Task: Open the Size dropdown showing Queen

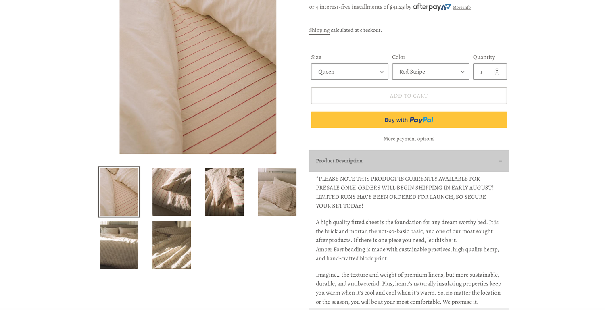Action: click(349, 72)
